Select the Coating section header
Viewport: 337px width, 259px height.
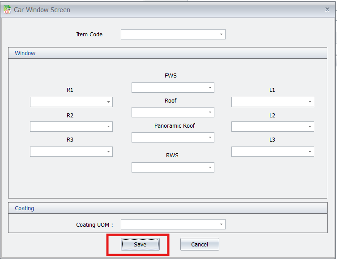(25, 208)
